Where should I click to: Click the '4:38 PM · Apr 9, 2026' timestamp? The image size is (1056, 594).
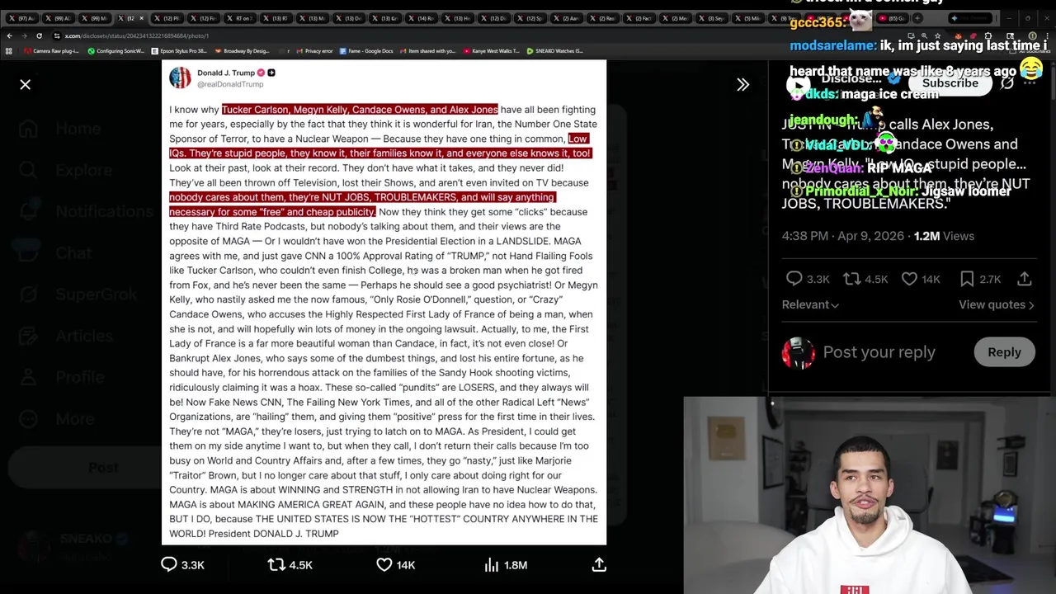tap(842, 236)
